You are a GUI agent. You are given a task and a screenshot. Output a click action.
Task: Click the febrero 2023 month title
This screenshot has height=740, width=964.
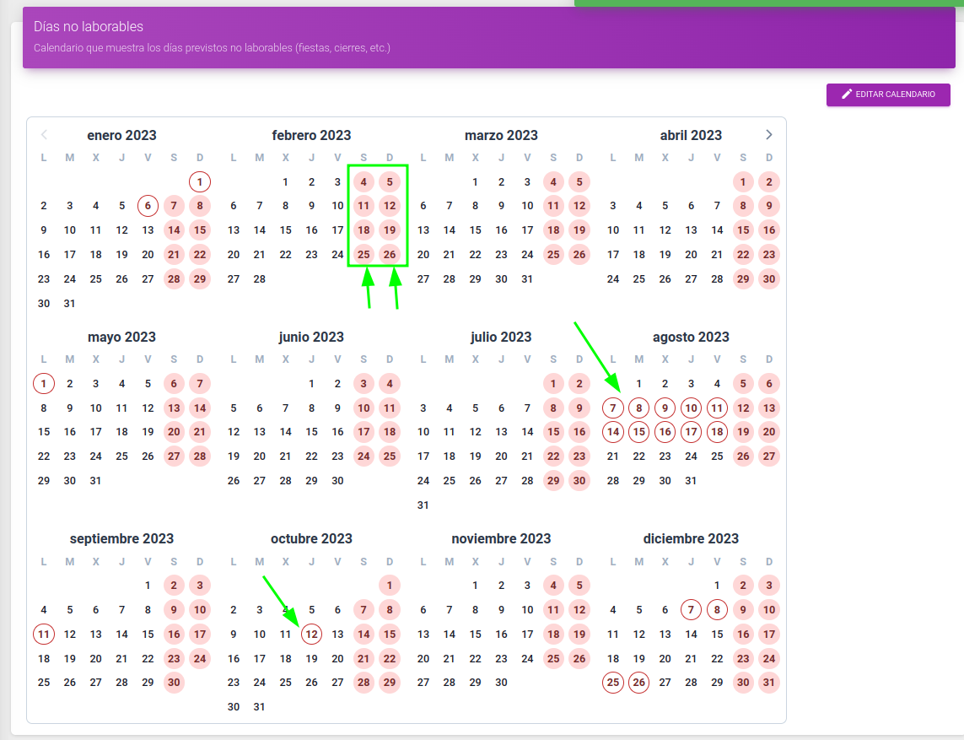point(312,135)
